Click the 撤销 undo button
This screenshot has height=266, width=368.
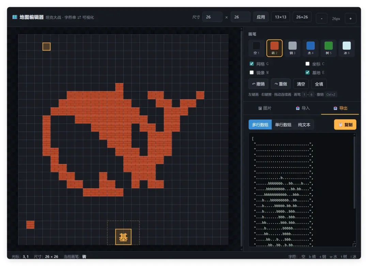point(258,84)
